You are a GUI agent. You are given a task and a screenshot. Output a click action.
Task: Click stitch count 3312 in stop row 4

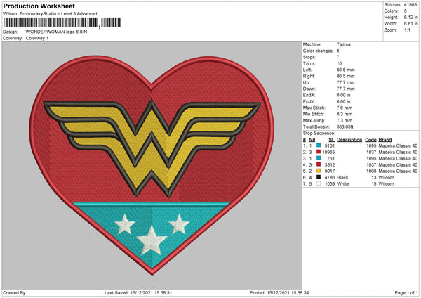pos(330,165)
